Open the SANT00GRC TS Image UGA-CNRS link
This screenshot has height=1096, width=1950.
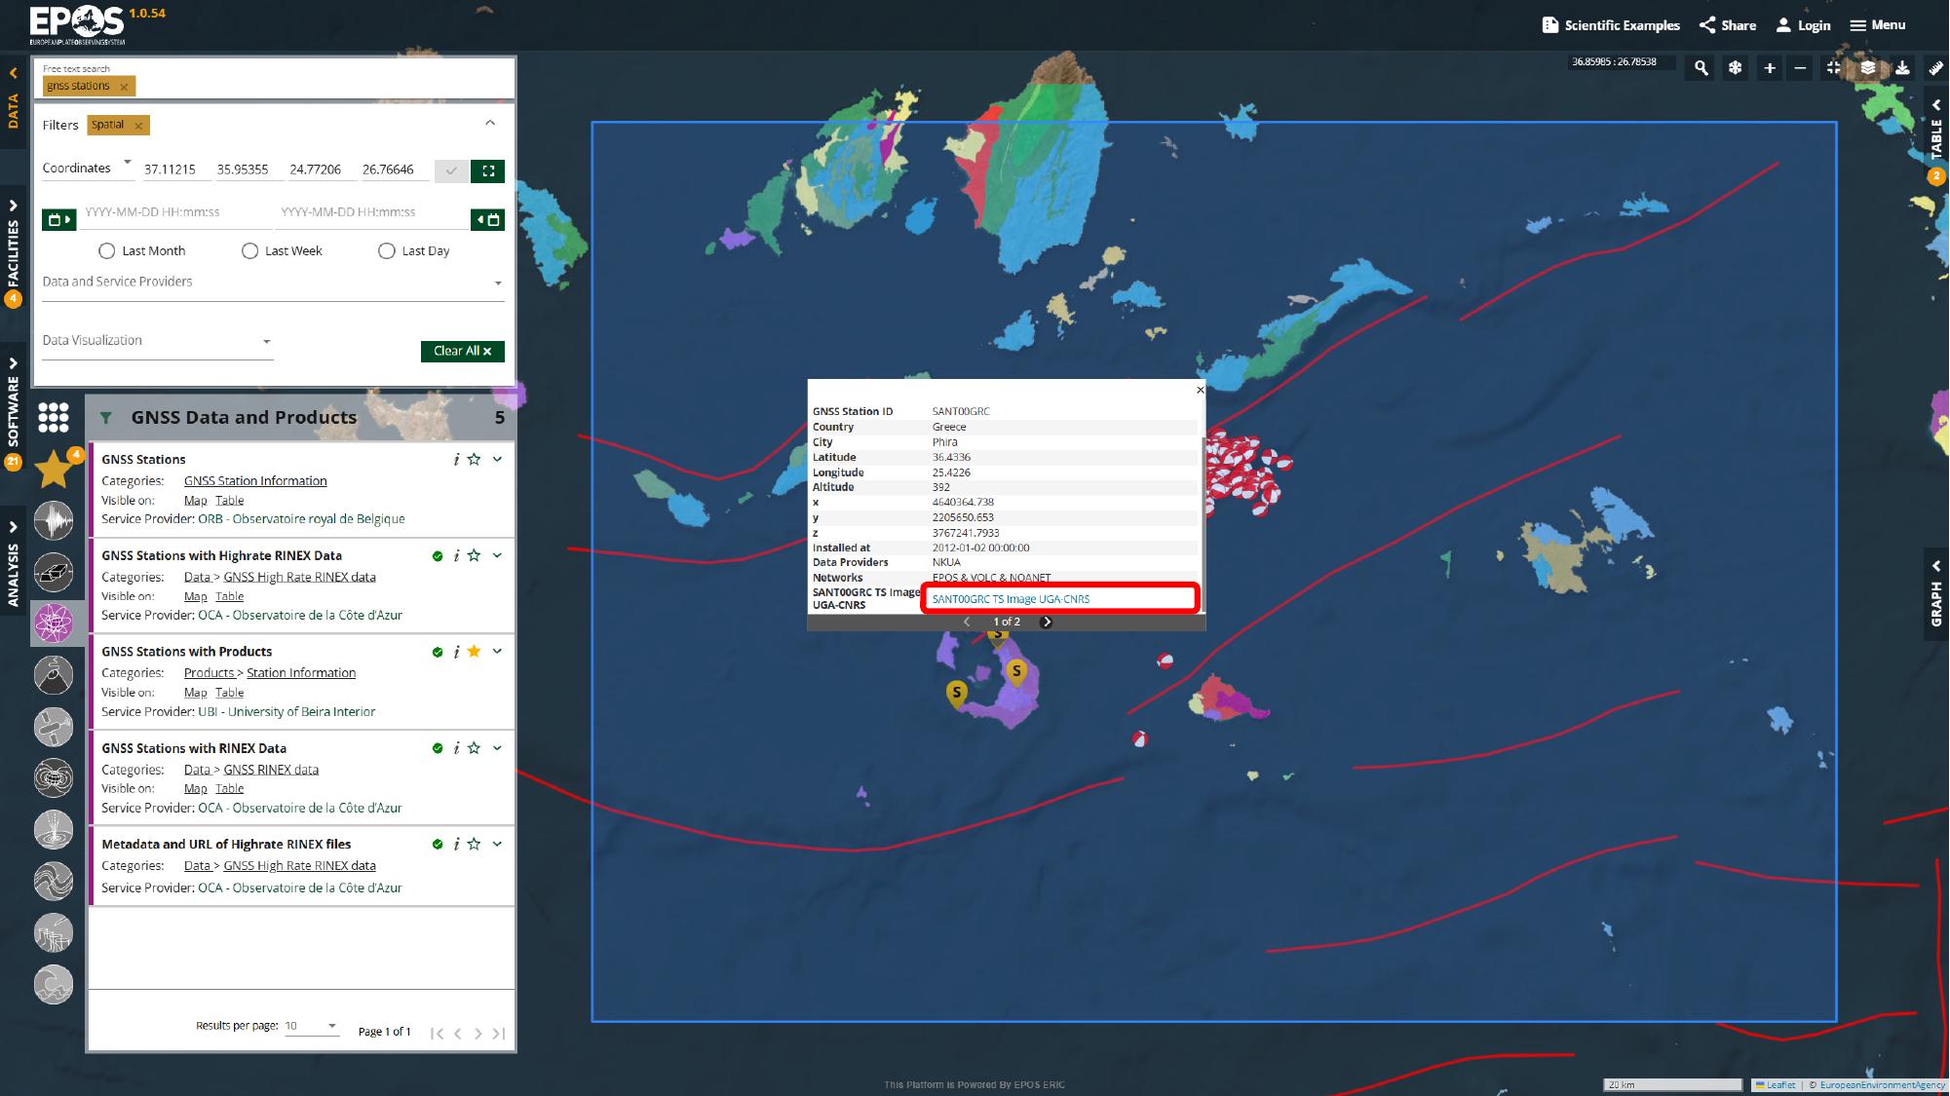pyautogui.click(x=1009, y=599)
